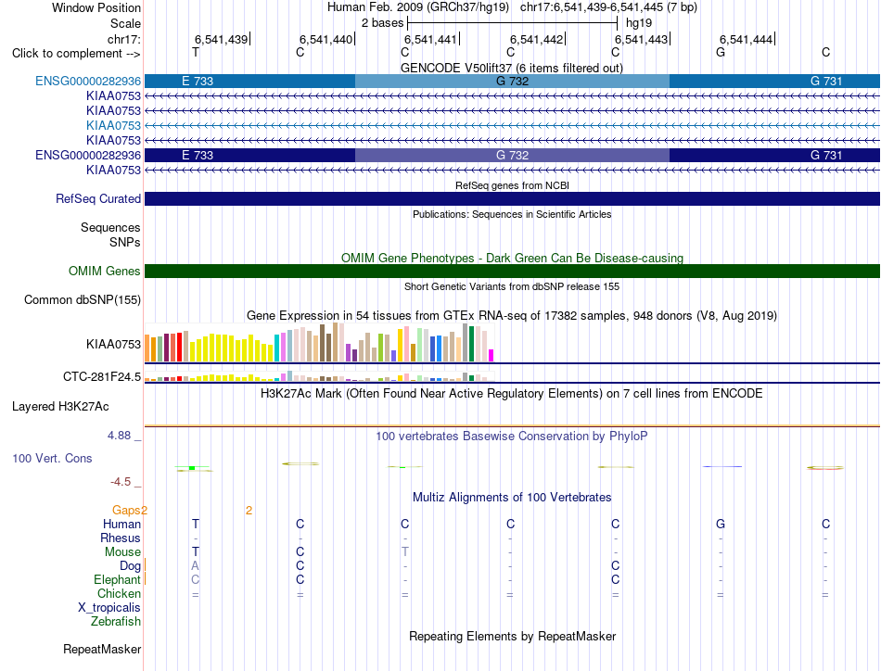881x671 pixels.
Task: Click the 6,541,444 position label
Action: (x=747, y=39)
